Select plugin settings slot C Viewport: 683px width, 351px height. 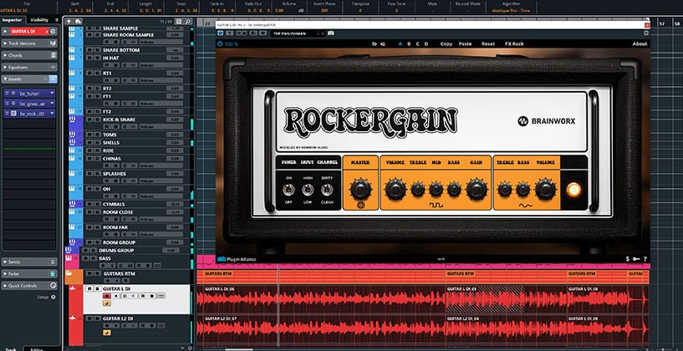(x=418, y=43)
